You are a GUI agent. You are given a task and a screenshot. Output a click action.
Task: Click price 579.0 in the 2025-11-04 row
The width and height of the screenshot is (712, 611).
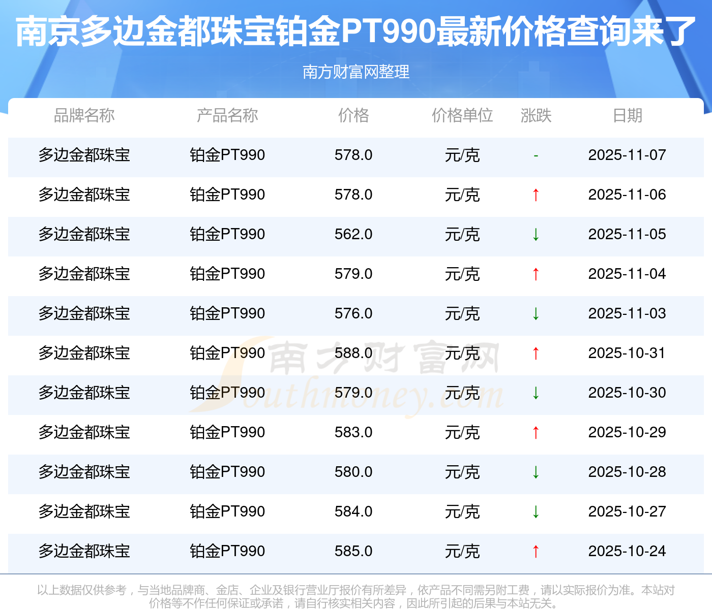pyautogui.click(x=353, y=274)
